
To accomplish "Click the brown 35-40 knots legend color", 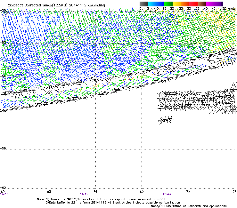I will coord(202,4).
